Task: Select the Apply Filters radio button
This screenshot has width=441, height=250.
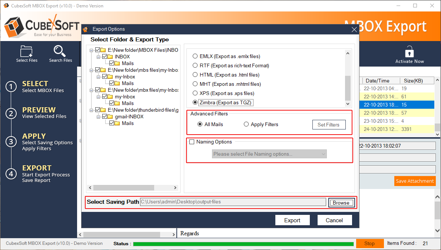Action: coord(246,125)
